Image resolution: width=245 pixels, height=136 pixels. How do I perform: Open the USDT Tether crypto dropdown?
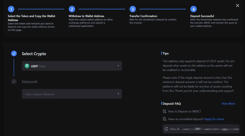point(72,66)
